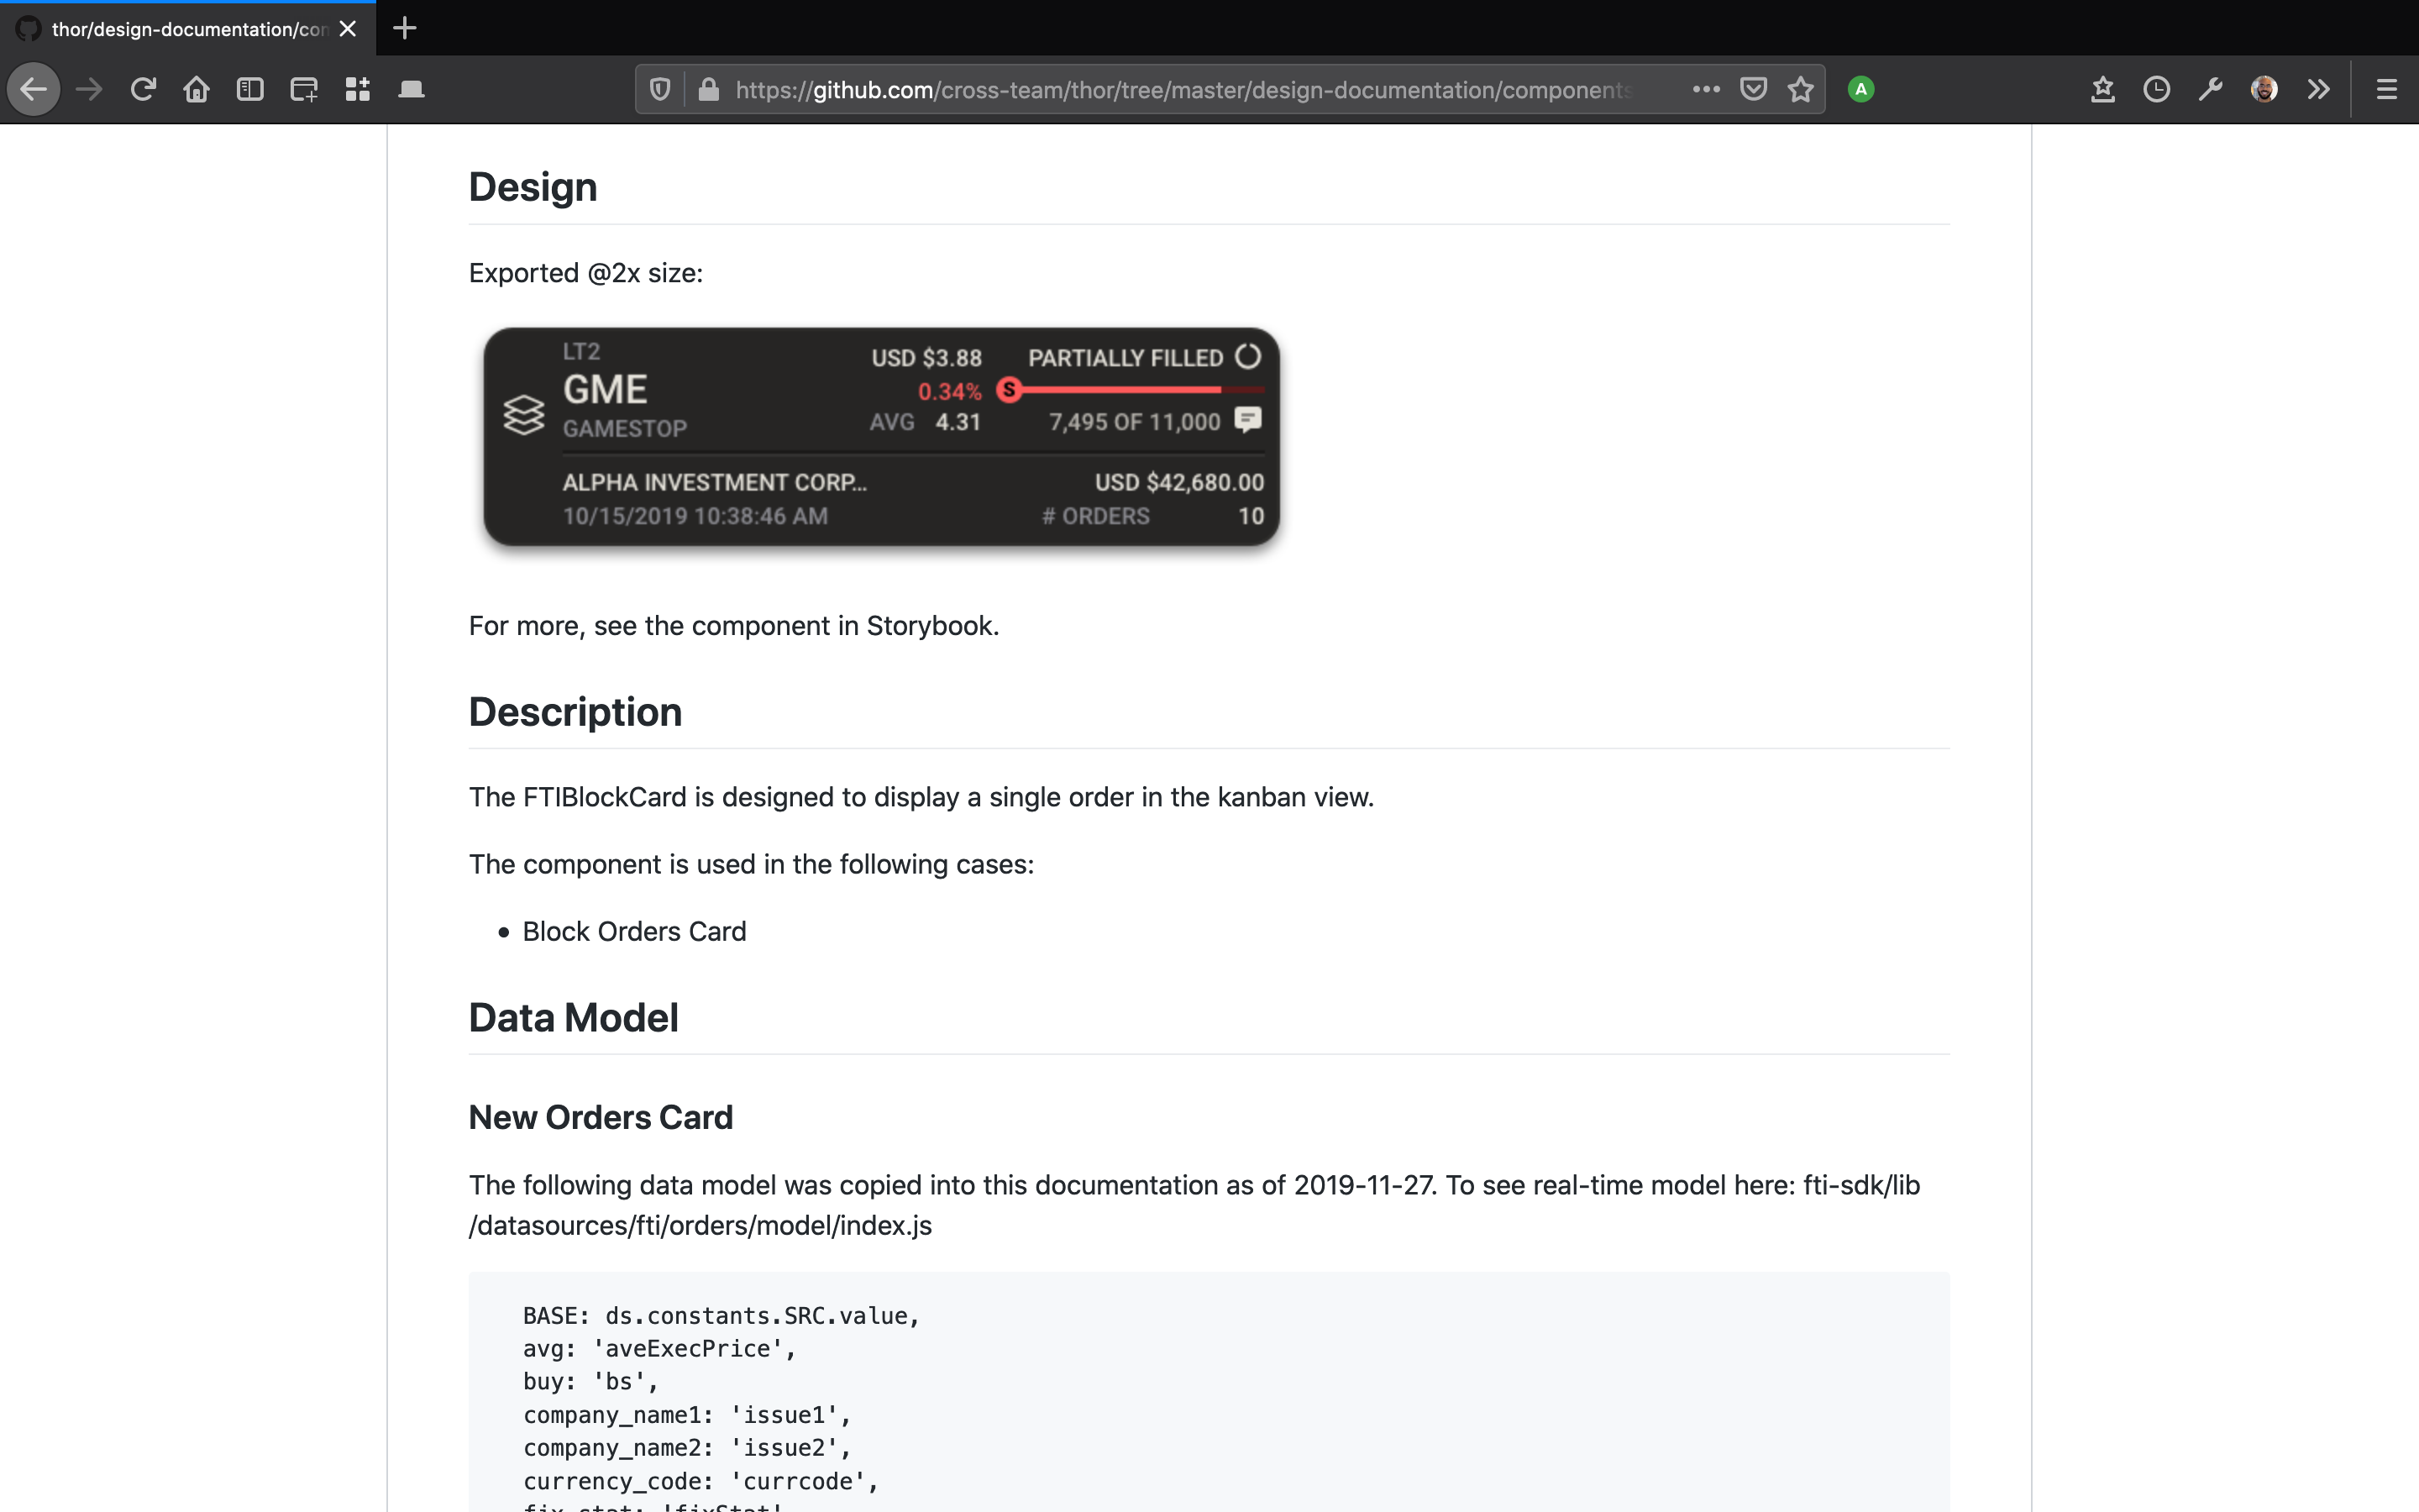Open the page actions three-dots menu
Image resolution: width=2419 pixels, height=1512 pixels.
1706,90
